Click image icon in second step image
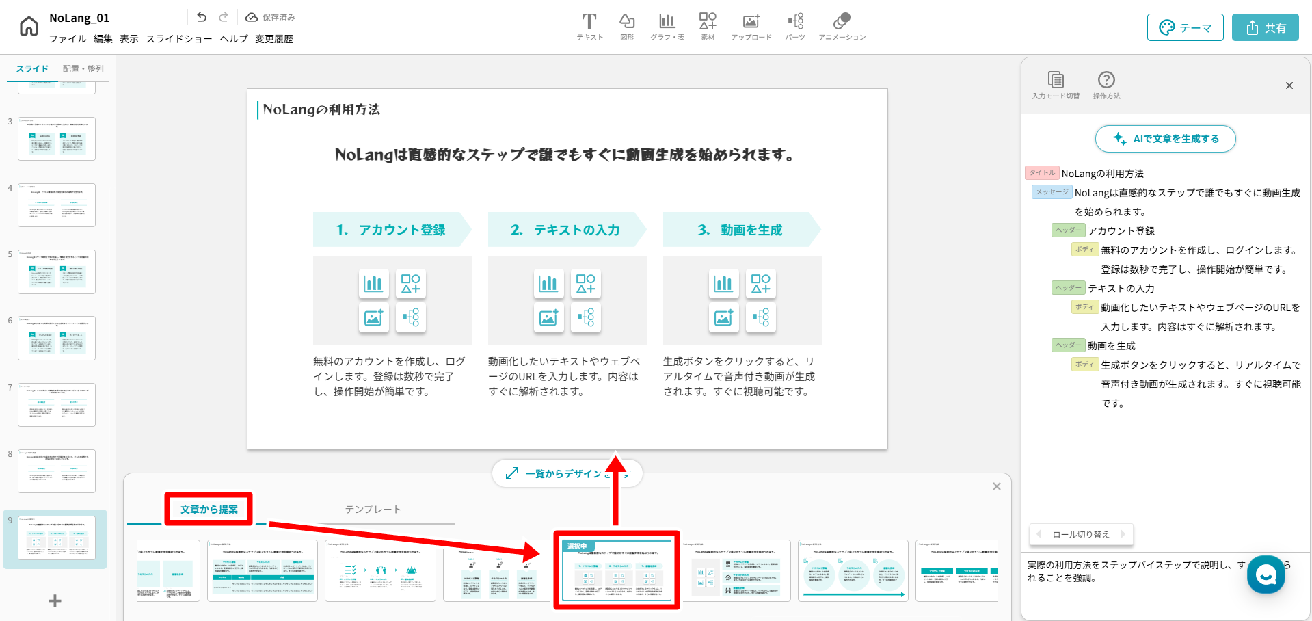The image size is (1312, 621). click(x=549, y=317)
